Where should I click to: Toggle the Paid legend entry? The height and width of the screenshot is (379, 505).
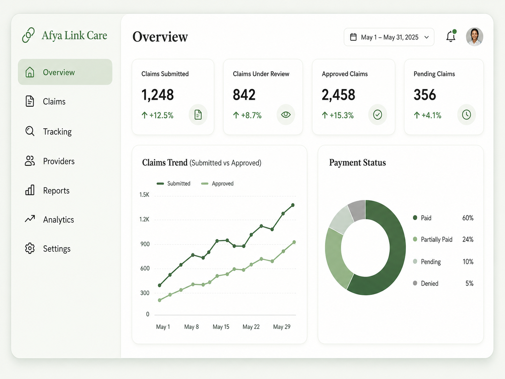[443, 218]
